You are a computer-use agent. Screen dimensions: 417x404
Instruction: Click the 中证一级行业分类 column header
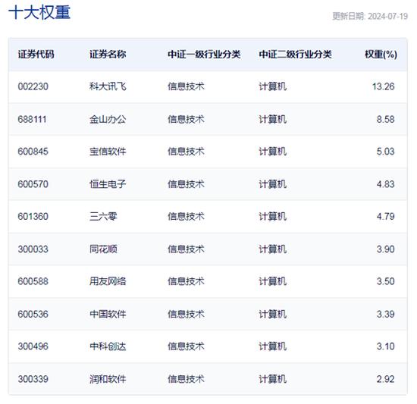coord(204,55)
